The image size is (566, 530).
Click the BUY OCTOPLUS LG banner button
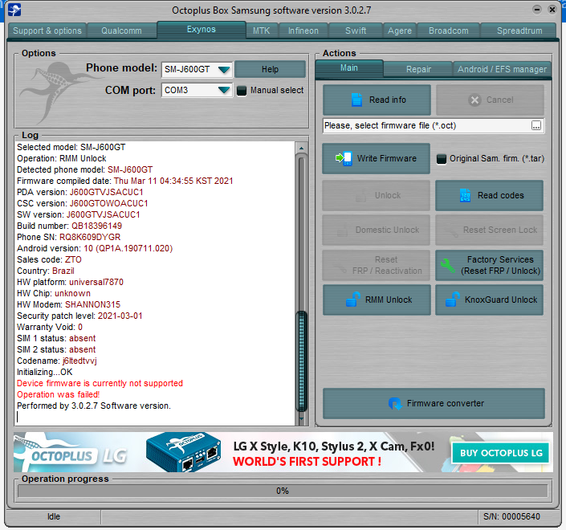pos(501,453)
